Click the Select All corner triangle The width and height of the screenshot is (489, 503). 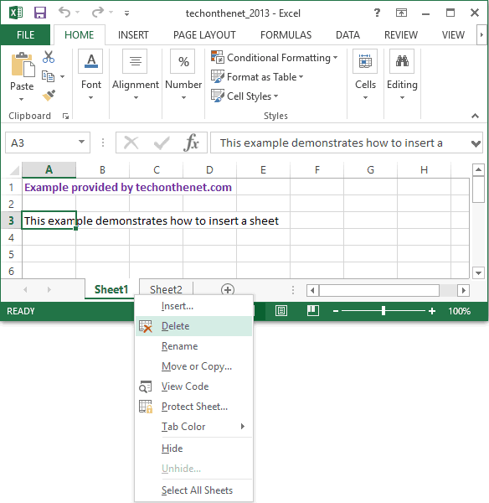point(14,170)
